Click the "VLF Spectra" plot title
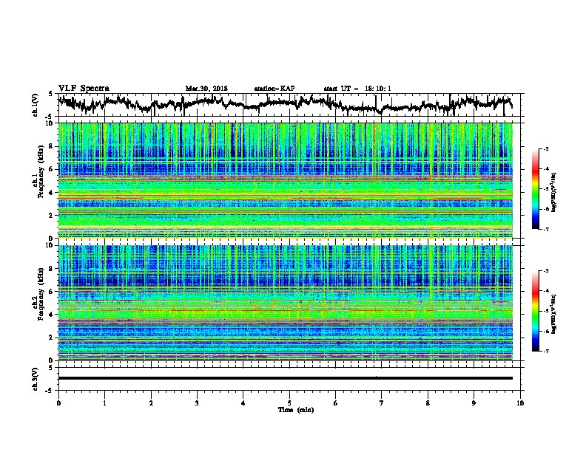Screen dimensions: 586x452 coord(84,88)
